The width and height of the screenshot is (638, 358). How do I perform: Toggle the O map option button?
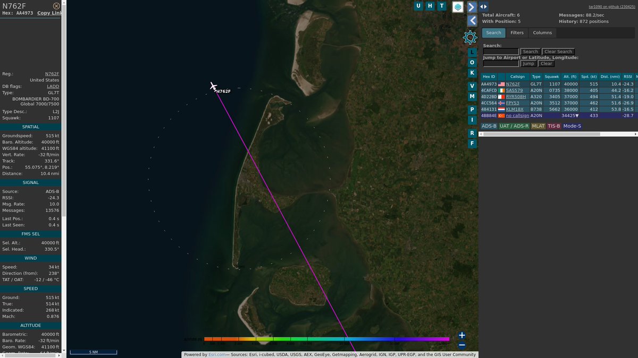[472, 63]
